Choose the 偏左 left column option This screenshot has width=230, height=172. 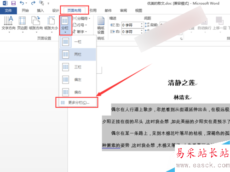(78, 79)
